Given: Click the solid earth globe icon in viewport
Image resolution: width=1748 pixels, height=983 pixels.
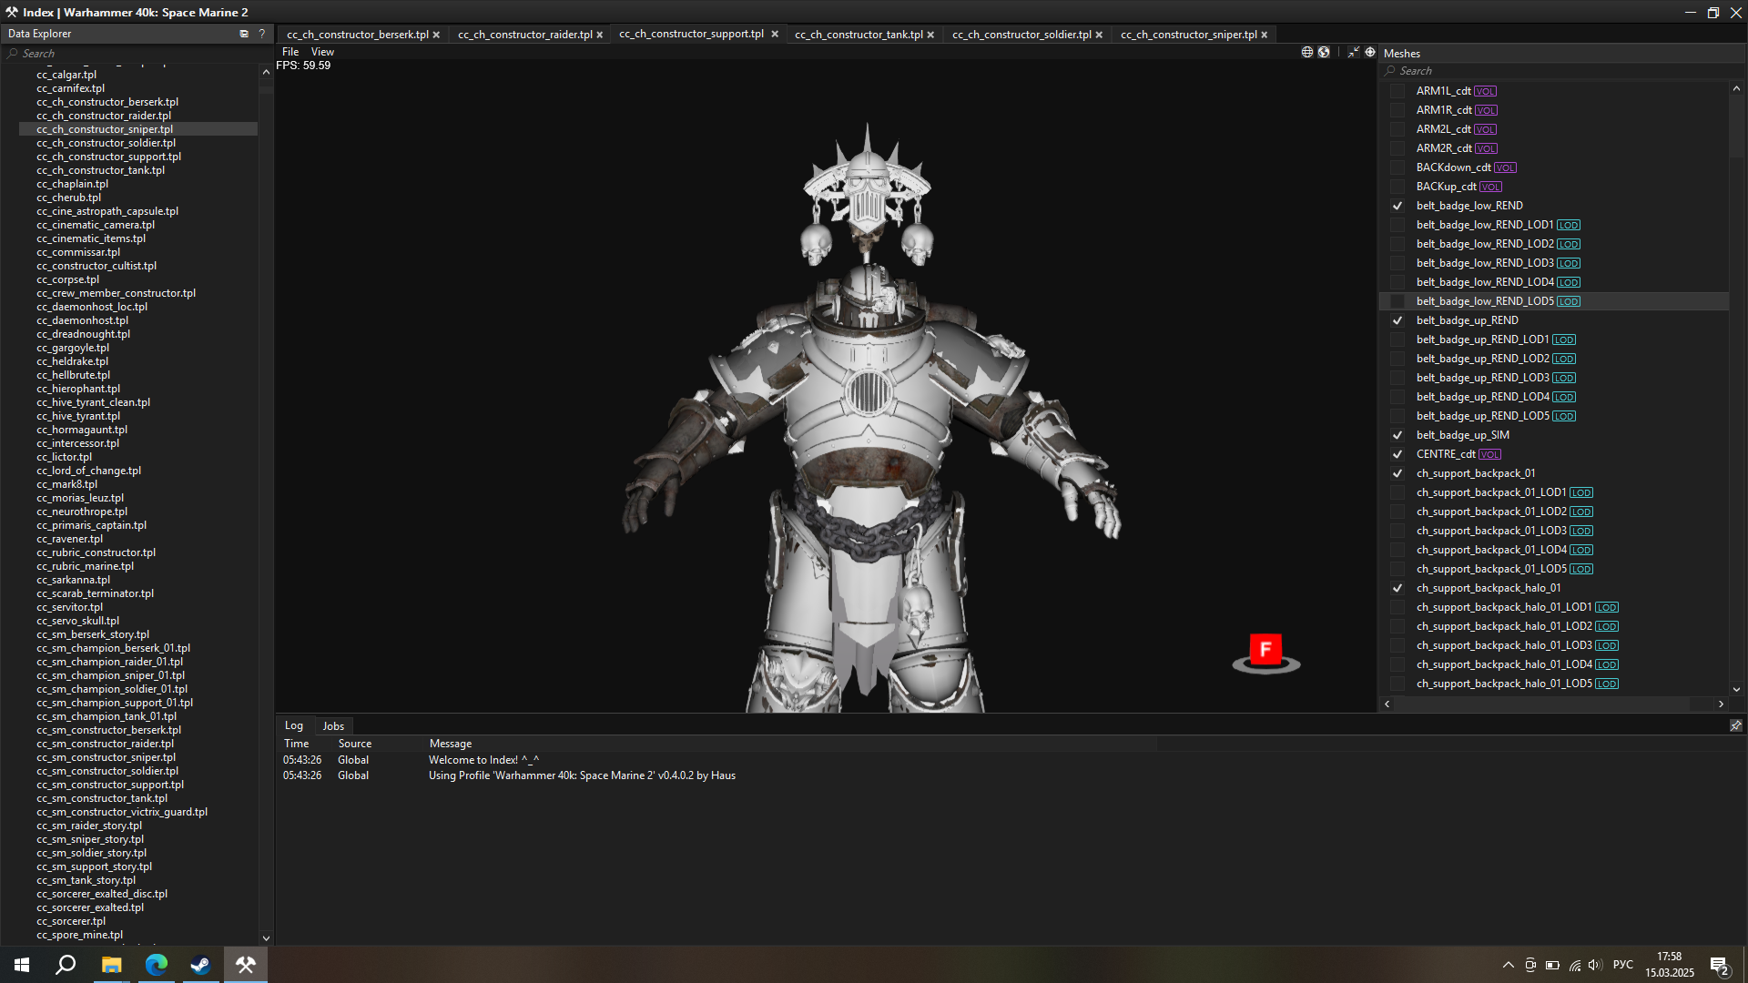Looking at the screenshot, I should (1324, 52).
